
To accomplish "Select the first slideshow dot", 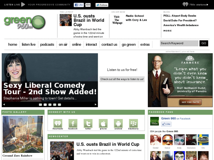I will click(x=40, y=105).
